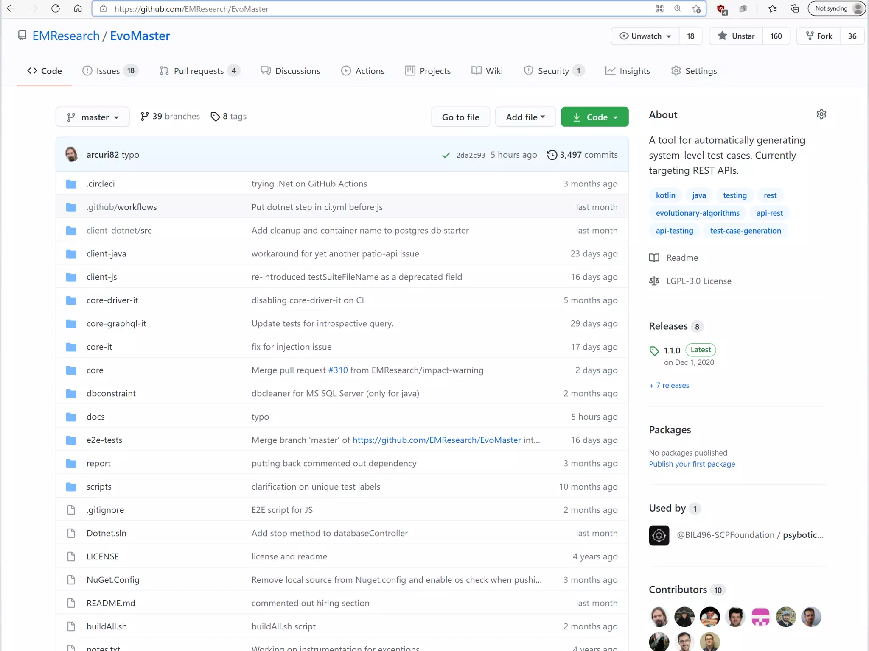This screenshot has height=651, width=869.
Task: Open the master branch dropdown
Action: point(93,117)
